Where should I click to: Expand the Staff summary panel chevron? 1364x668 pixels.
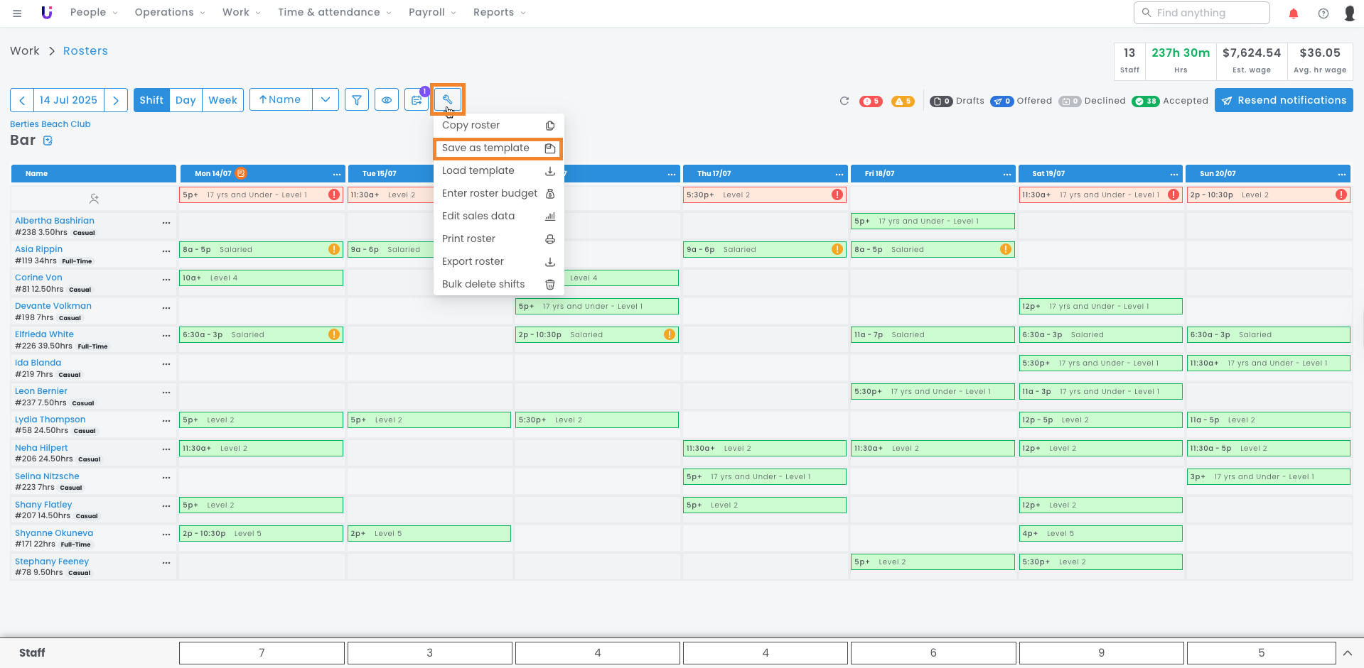pyautogui.click(x=1347, y=653)
